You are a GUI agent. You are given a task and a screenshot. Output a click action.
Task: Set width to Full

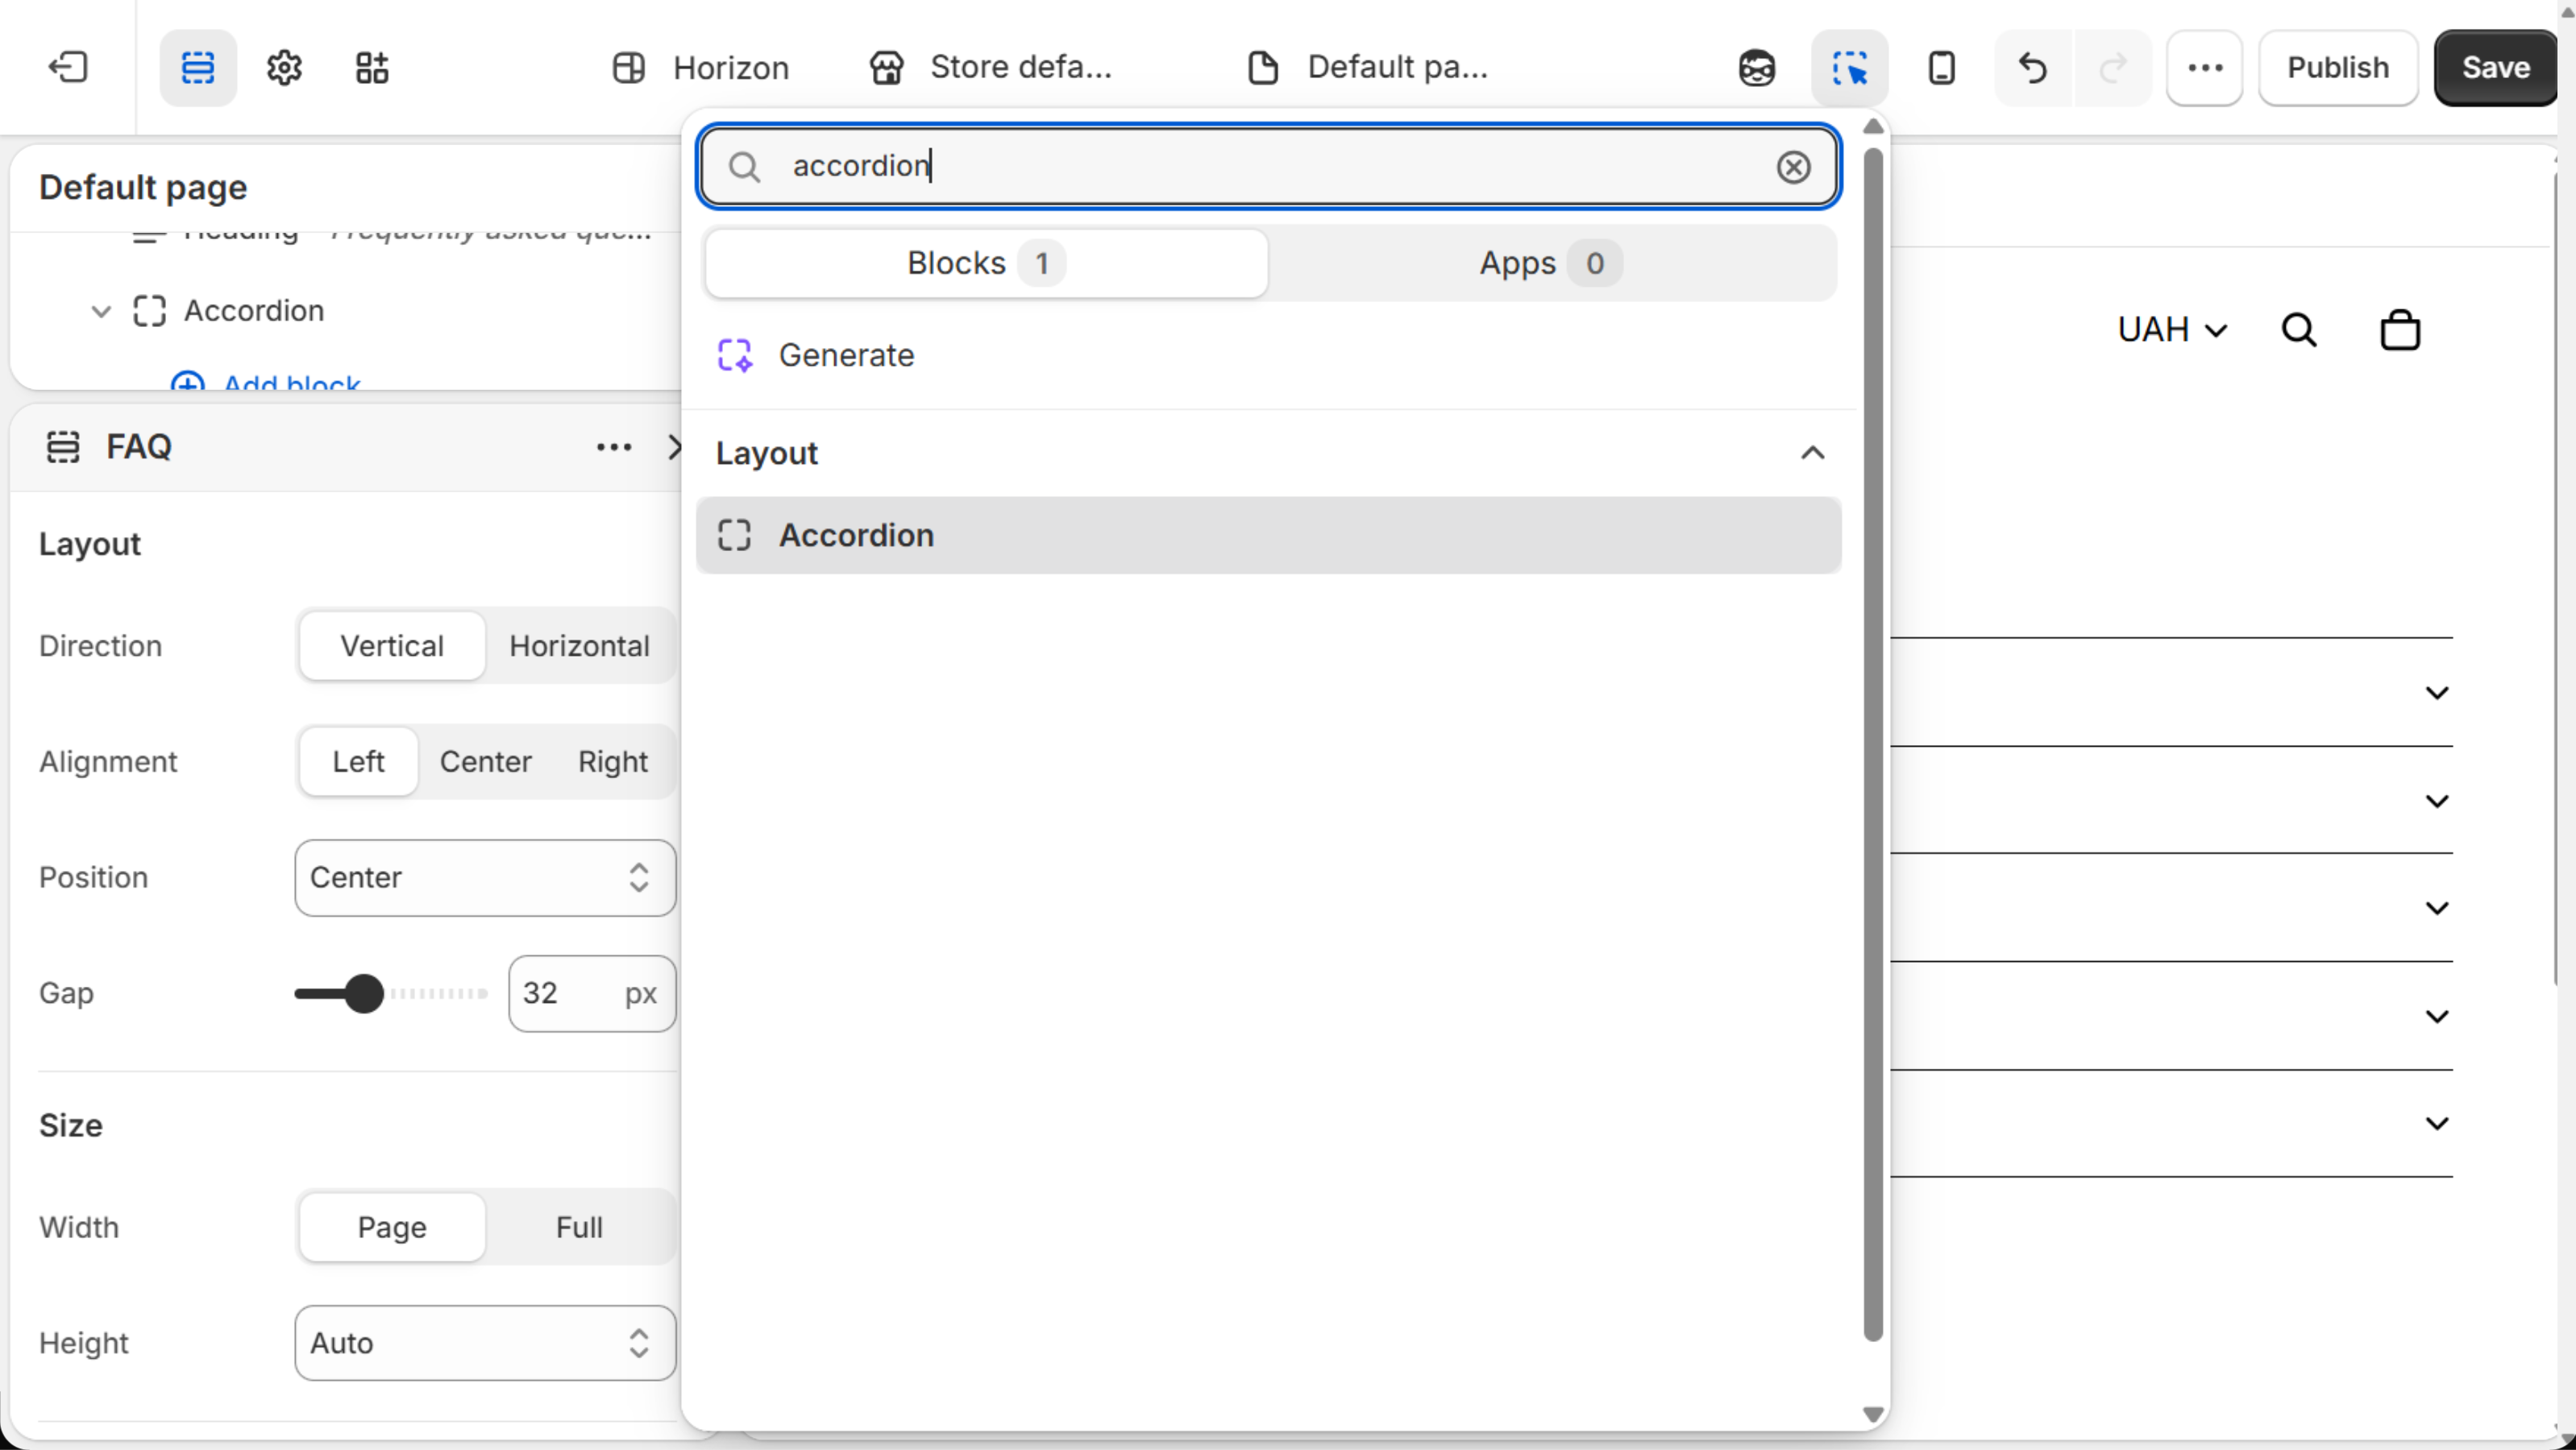pos(580,1227)
